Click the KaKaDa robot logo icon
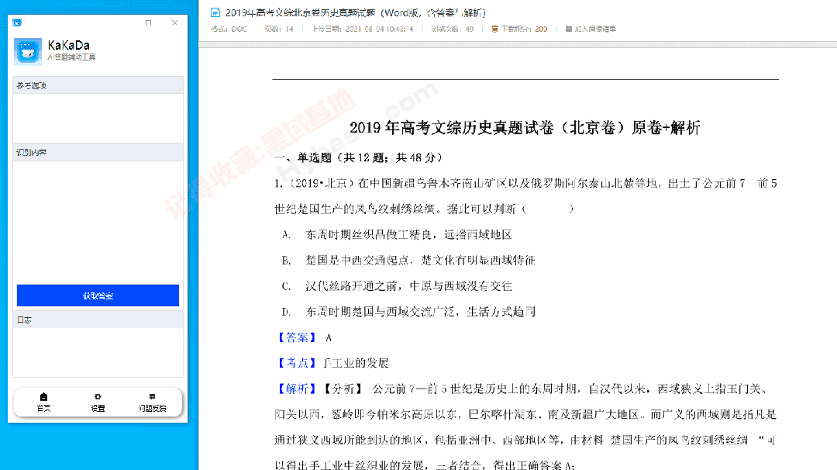The width and height of the screenshot is (837, 470). pyautogui.click(x=28, y=51)
